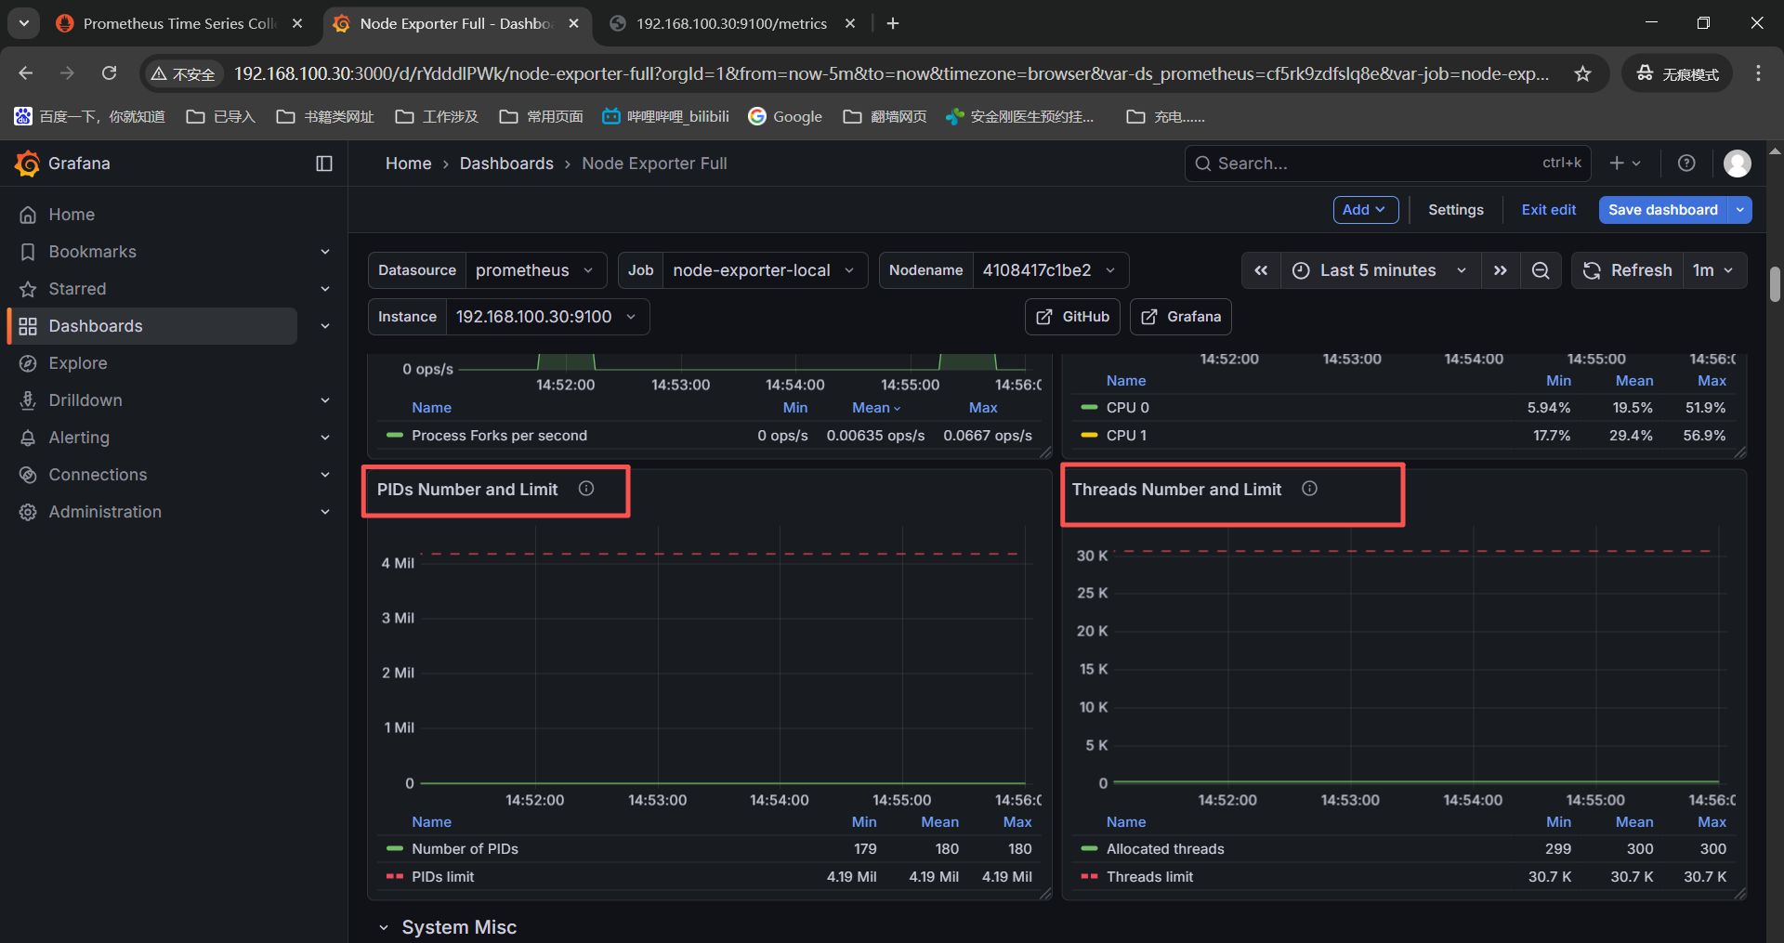The height and width of the screenshot is (943, 1784).
Task: Open Administration in the sidebar
Action: coord(105,512)
